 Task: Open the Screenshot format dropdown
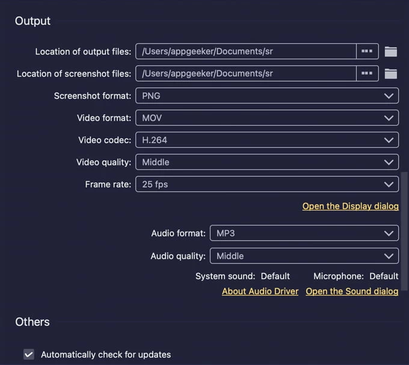pyautogui.click(x=266, y=96)
